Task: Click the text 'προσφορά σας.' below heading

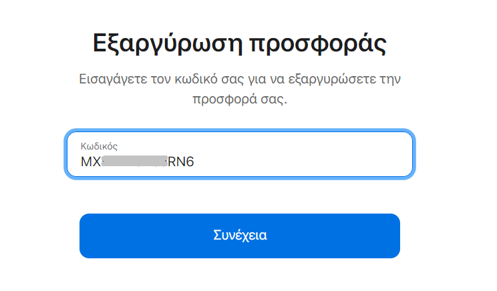Action: [x=240, y=102]
